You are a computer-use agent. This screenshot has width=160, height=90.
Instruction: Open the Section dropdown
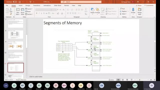tap(29, 14)
